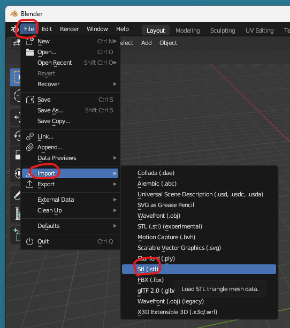Import Wavefront (.obj) (legacy)

[x=199, y=301]
